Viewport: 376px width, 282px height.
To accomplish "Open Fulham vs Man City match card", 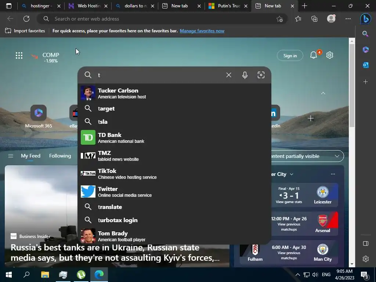I will [x=289, y=253].
